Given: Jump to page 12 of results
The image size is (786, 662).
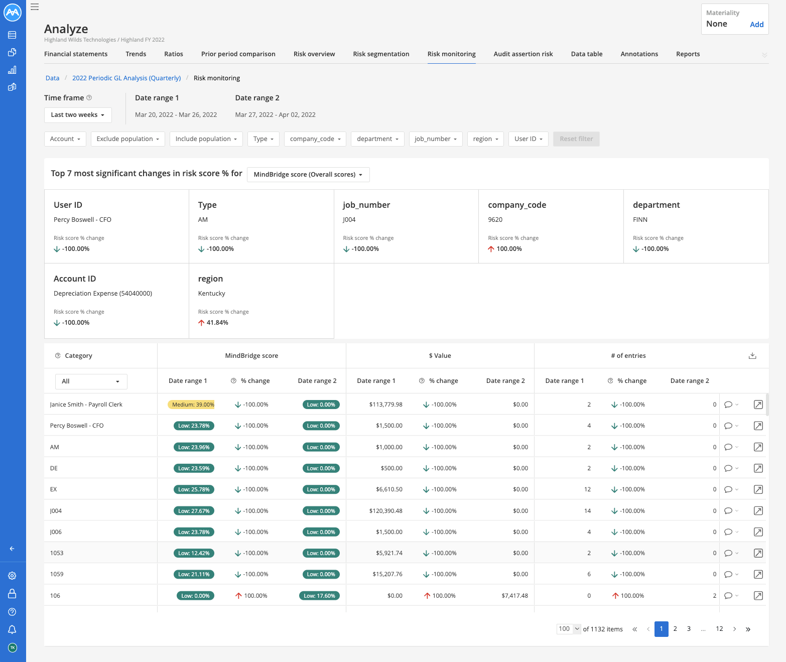Looking at the screenshot, I should pos(719,629).
